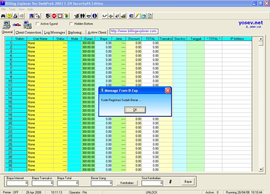Click the Biaya Transaksi field
This screenshot has height=194, width=270.
[43, 183]
